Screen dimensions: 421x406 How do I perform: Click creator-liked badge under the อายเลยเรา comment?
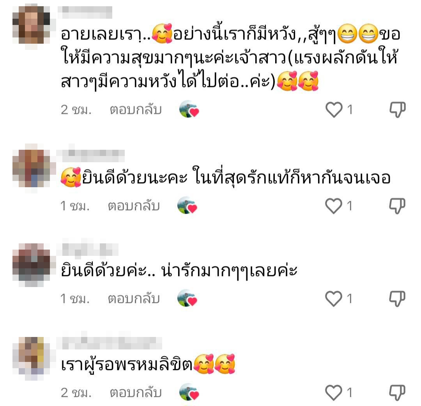point(189,109)
